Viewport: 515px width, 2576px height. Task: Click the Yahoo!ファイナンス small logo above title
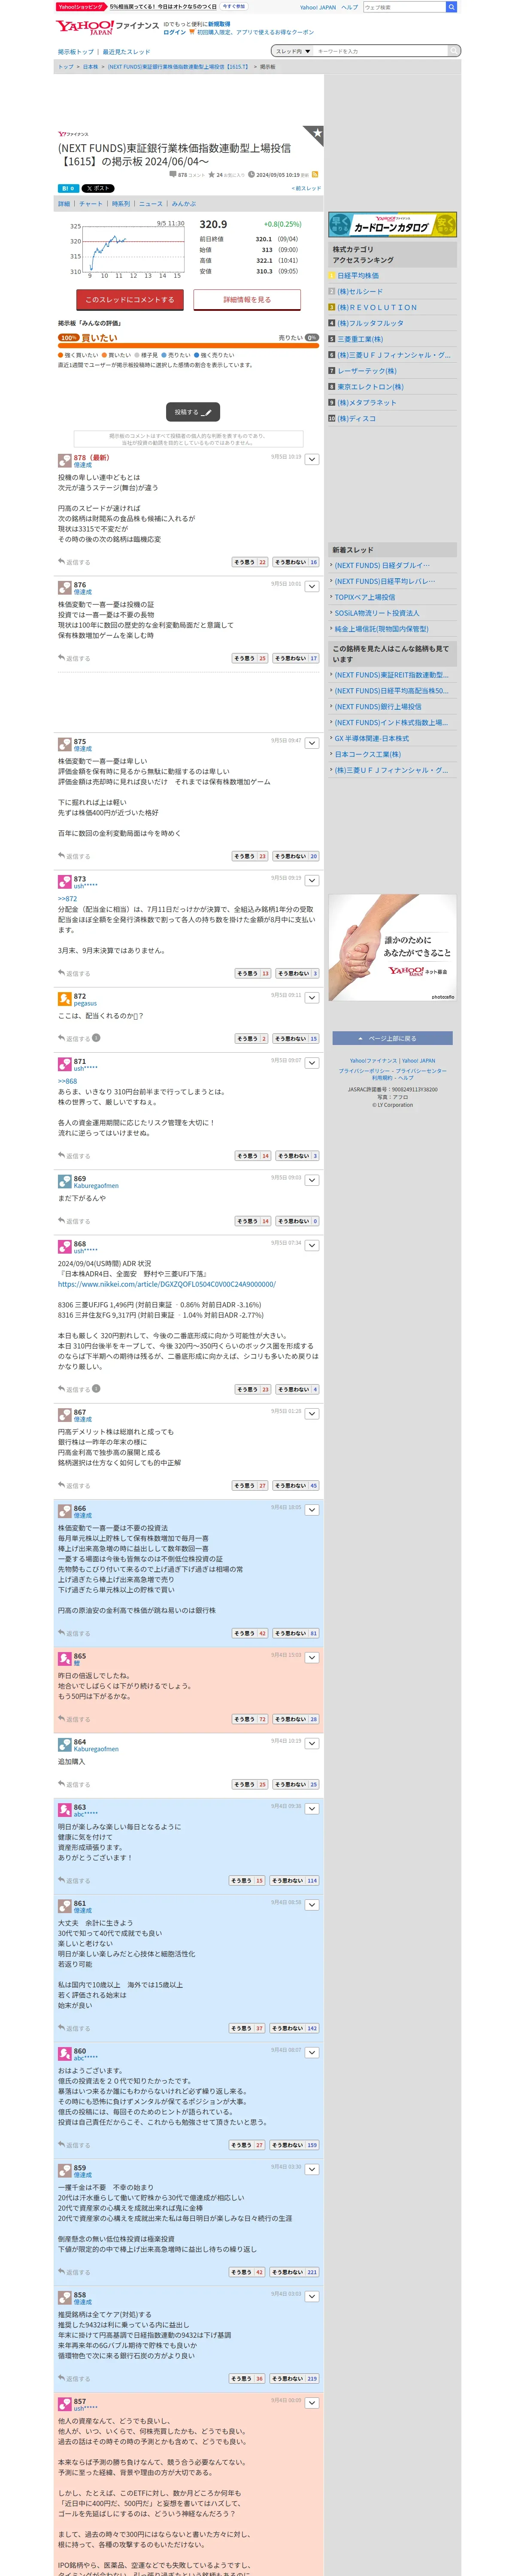coord(73,134)
